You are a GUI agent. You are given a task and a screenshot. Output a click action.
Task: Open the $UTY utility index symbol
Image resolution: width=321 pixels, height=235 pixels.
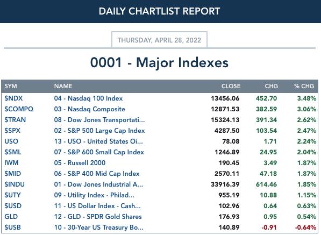tap(12, 195)
